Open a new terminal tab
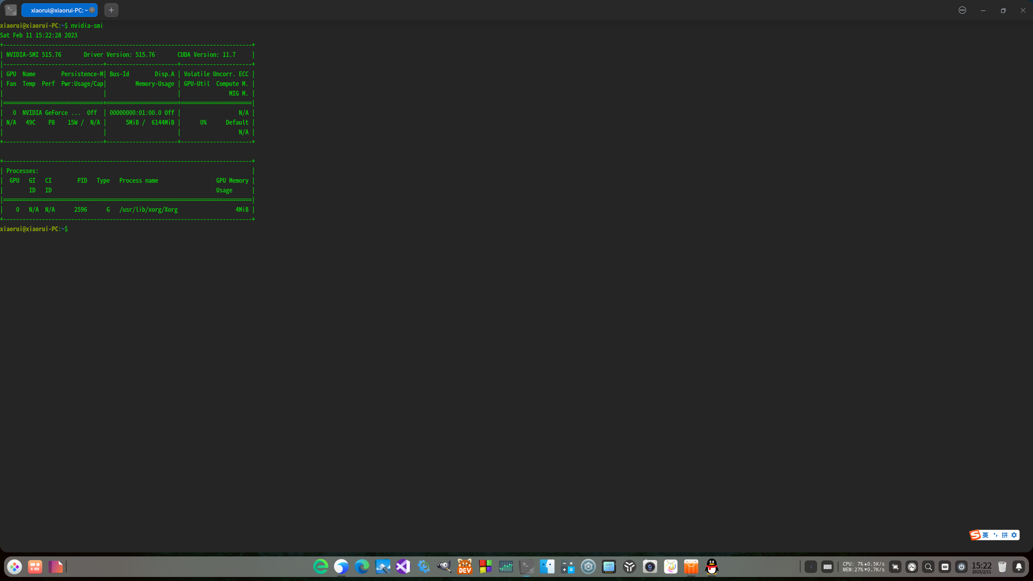The width and height of the screenshot is (1033, 581). 111,10
